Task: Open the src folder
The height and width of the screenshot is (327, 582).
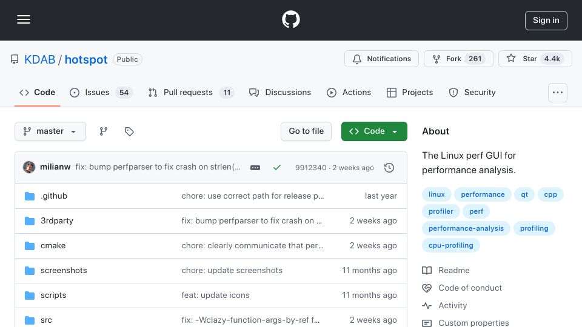Action: [x=47, y=320]
